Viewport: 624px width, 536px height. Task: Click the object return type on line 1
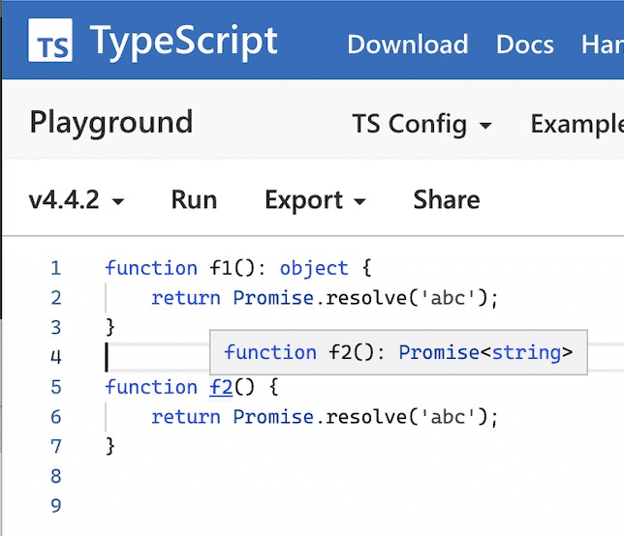314,268
